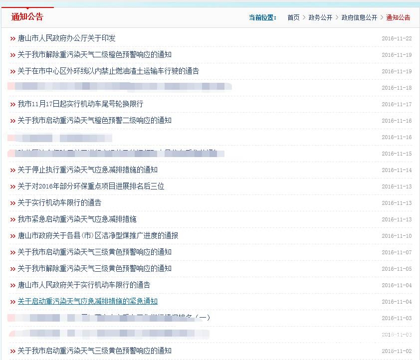
Task: Select the red 通知公告 breadcrumb item
Action: click(x=398, y=17)
